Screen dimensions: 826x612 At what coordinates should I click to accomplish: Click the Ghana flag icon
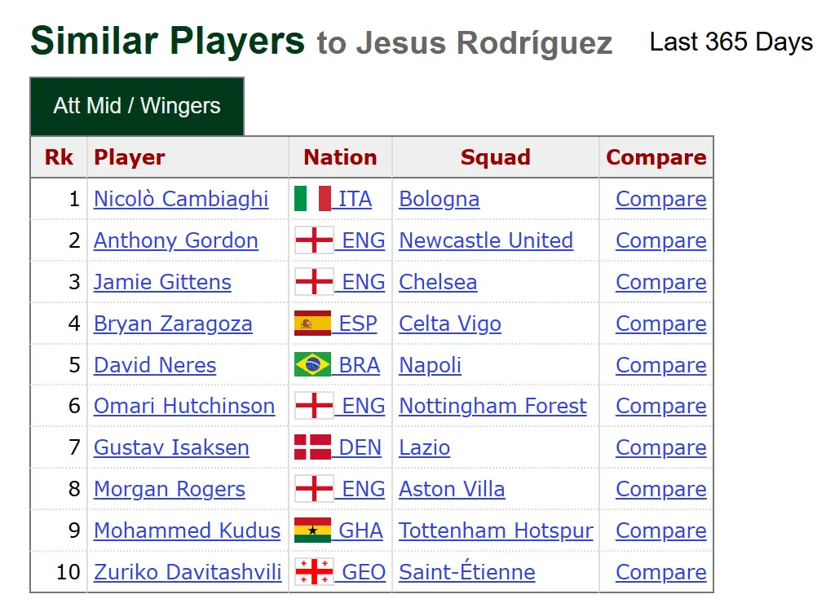[313, 531]
